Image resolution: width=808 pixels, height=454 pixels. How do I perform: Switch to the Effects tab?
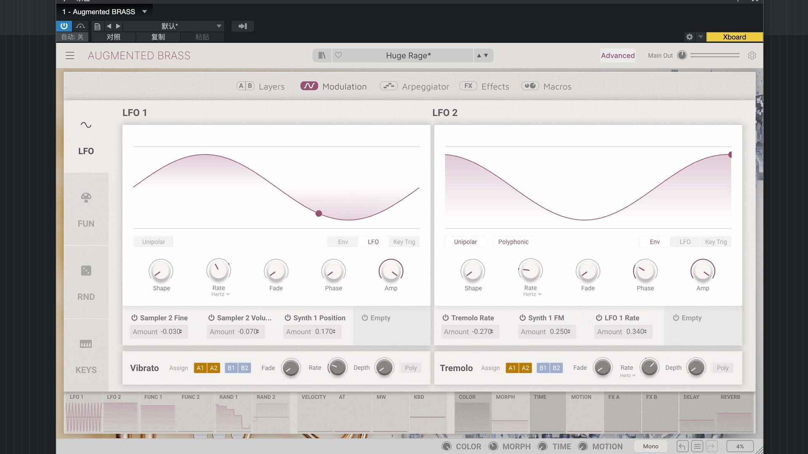pos(484,86)
